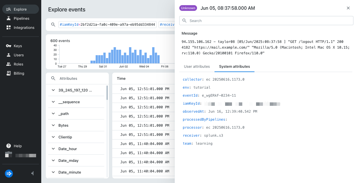
Task: Click the #receiver filter chip
Action: point(167,25)
